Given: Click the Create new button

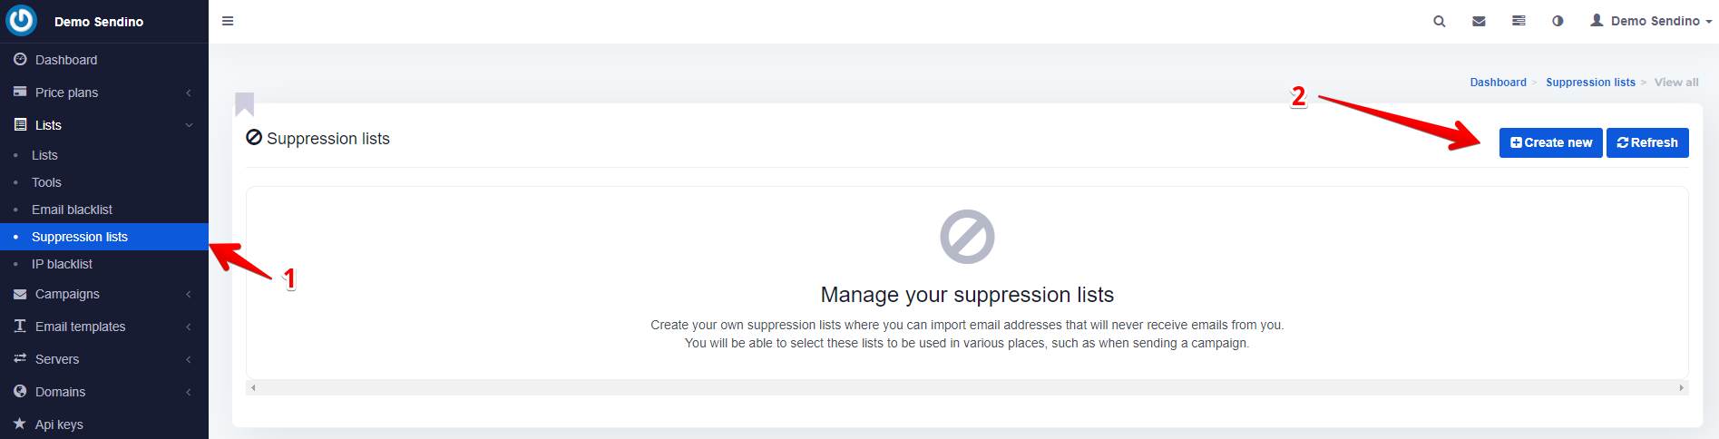Looking at the screenshot, I should (1550, 142).
